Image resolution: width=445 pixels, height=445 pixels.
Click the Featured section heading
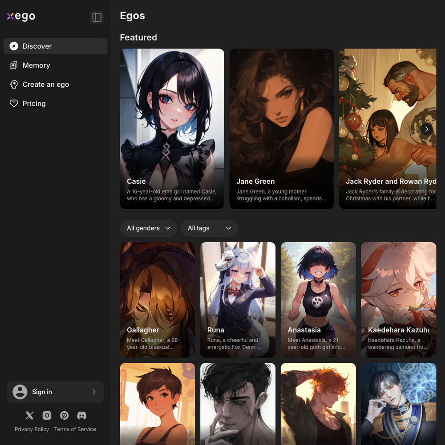(x=138, y=37)
